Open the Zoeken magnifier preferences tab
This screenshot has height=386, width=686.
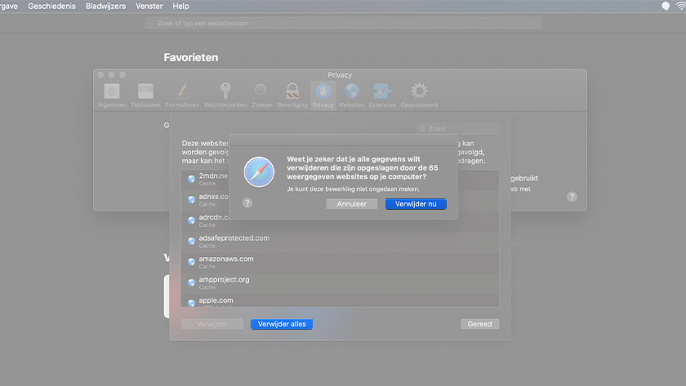pos(261,95)
